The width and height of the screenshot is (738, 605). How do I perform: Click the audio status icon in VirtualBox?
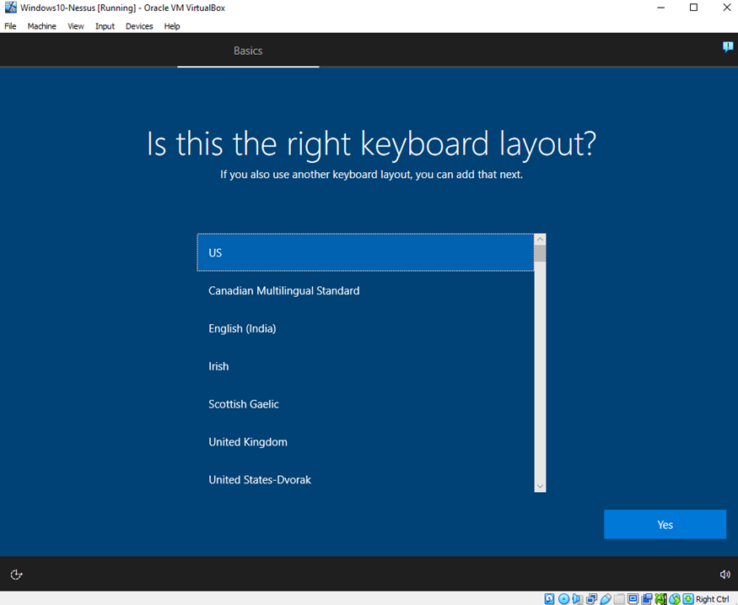tap(578, 599)
